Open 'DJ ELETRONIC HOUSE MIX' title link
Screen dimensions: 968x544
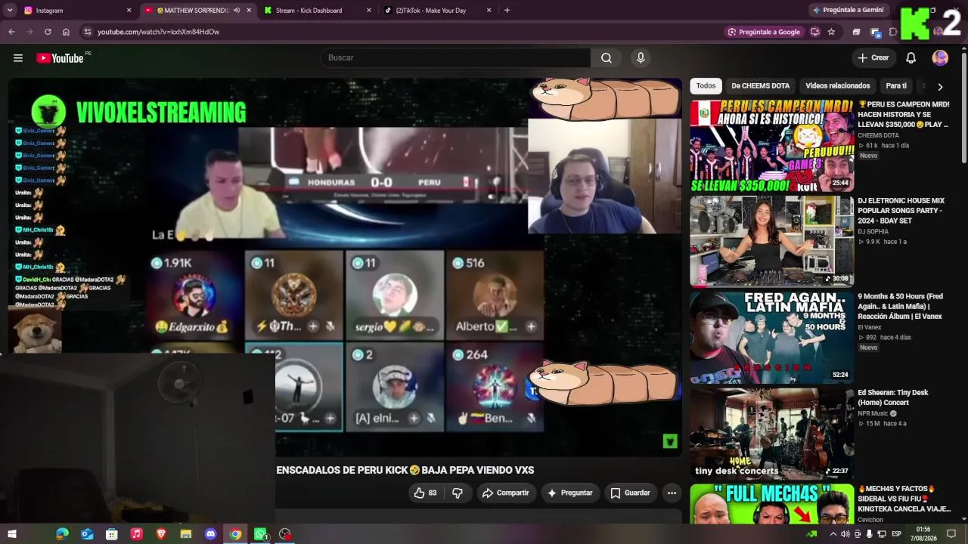click(901, 211)
